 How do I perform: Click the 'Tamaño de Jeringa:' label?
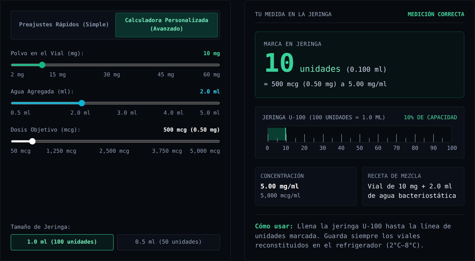[40, 227]
